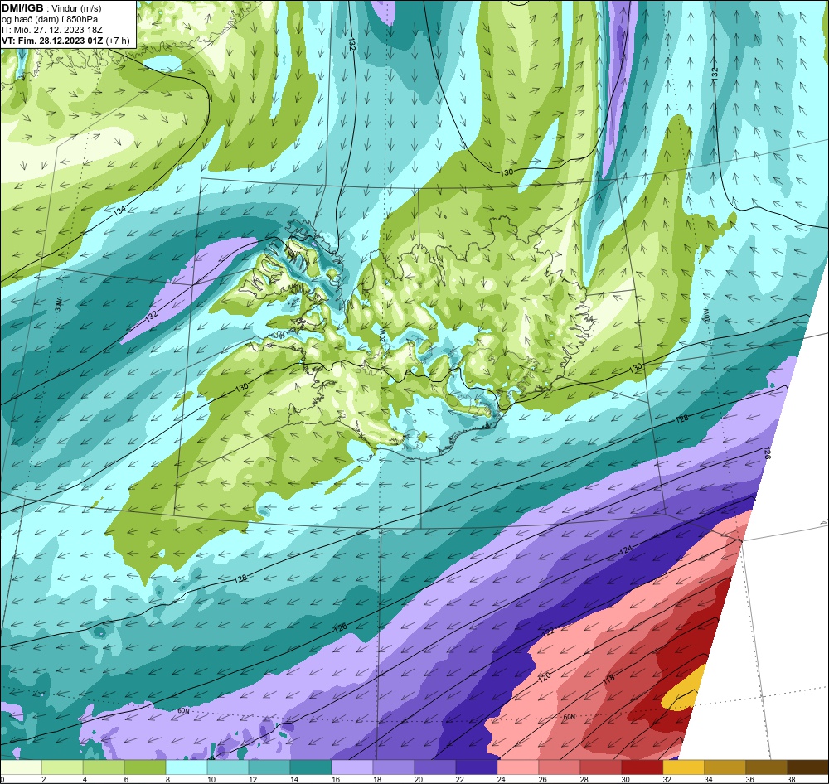
Task: Click the pale cyan 8–10 m/s legend swatch
Action: point(187,767)
